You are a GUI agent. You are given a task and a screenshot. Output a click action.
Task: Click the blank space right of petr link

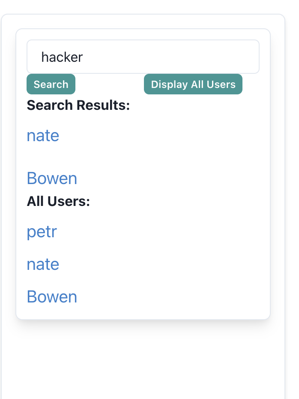coord(158,232)
